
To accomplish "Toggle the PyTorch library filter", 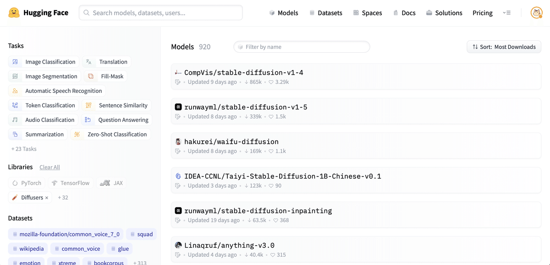I will pyautogui.click(x=27, y=183).
